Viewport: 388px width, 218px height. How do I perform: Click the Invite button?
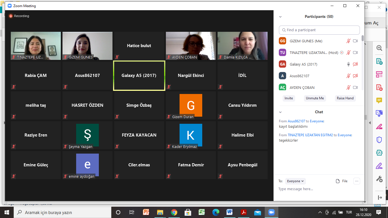tap(289, 98)
